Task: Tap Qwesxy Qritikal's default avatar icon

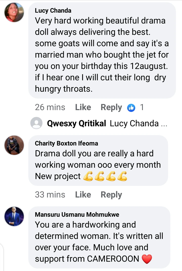Action: coord(36,124)
